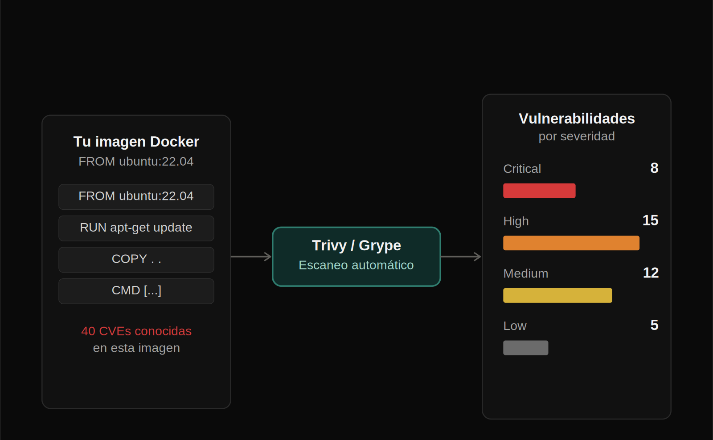This screenshot has width=713, height=440.
Task: Click the yellow Medium bar
Action: 557,295
